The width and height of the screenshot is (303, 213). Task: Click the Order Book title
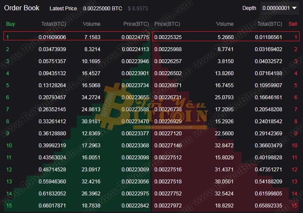click(21, 8)
